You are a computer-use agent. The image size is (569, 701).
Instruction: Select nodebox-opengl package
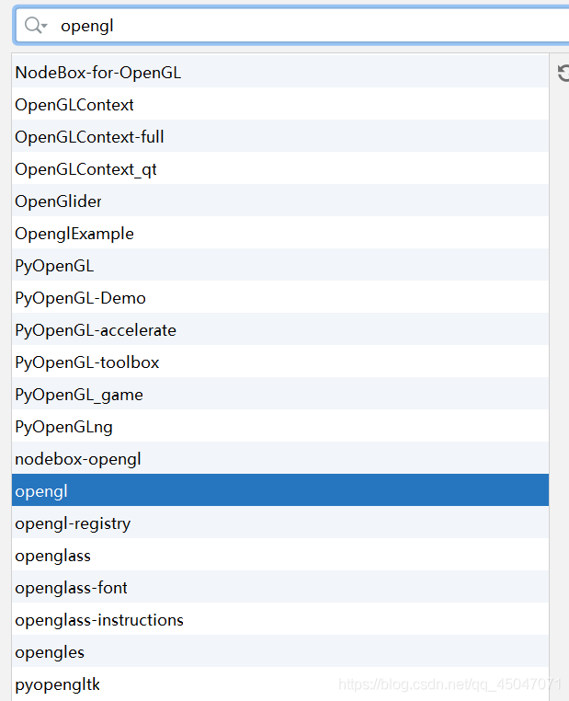(78, 459)
